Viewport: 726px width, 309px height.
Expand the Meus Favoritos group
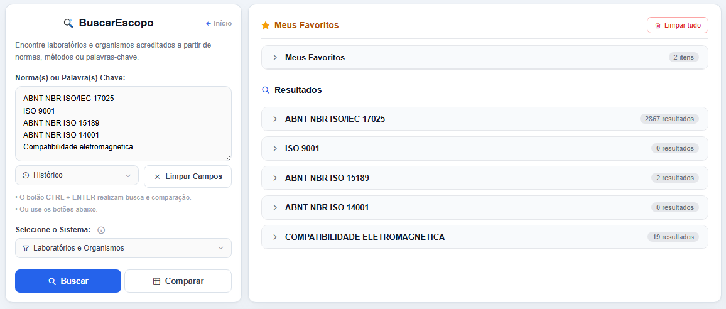pos(485,57)
